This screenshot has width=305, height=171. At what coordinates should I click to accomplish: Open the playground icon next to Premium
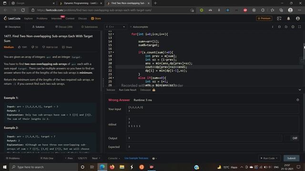[279, 19]
